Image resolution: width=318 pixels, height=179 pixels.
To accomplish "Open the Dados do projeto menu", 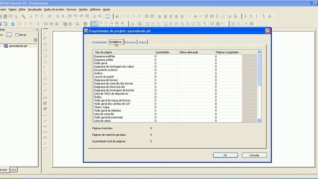I will point(54,9).
